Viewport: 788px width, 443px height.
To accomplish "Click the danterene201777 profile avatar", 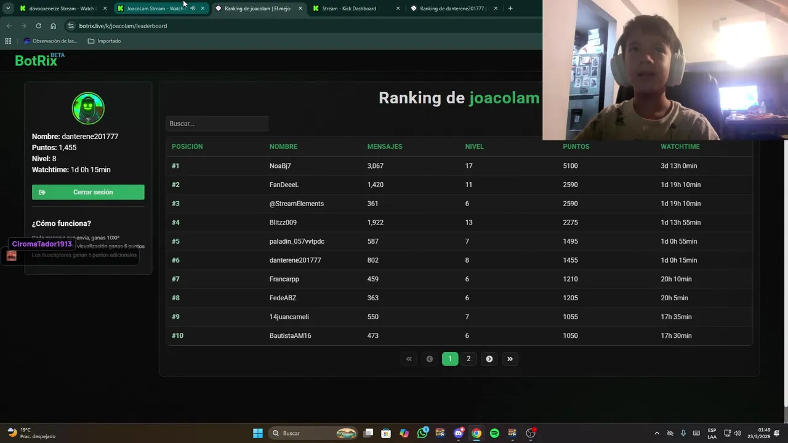I will coord(88,108).
